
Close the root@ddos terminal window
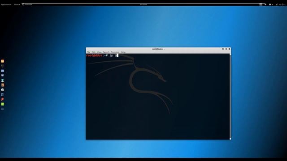point(229,49)
